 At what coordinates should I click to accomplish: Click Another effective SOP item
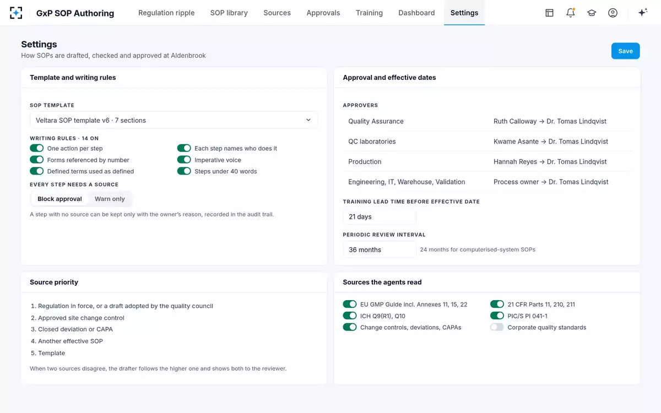pos(67,341)
